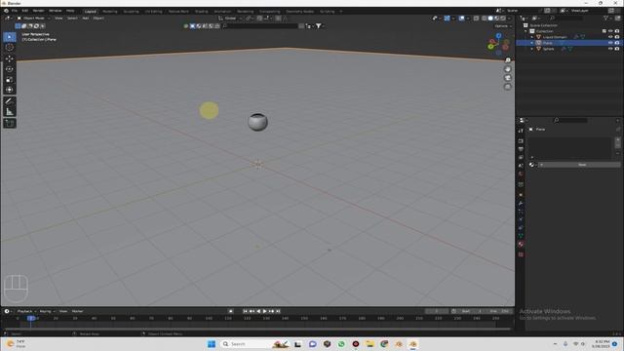Click the current frame marker in the timeline

tap(30, 319)
